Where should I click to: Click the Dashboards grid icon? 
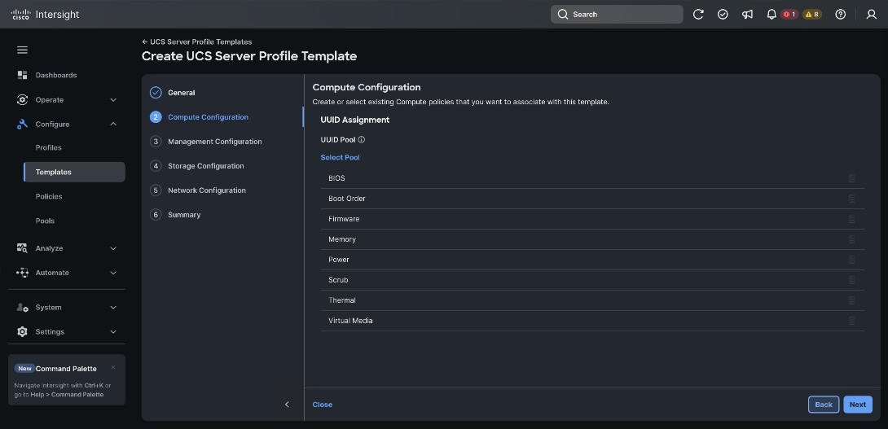(22, 75)
